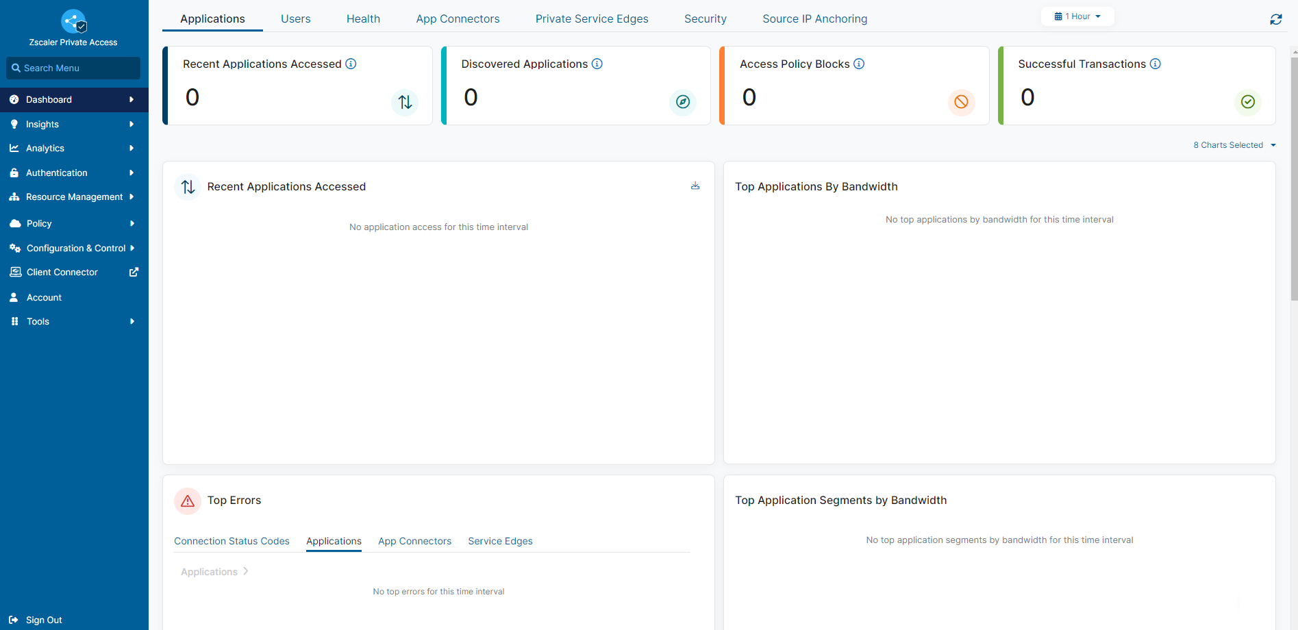This screenshot has height=630, width=1298.
Task: Click the blocked icon in Access Policy Blocks card
Action: [x=961, y=102]
